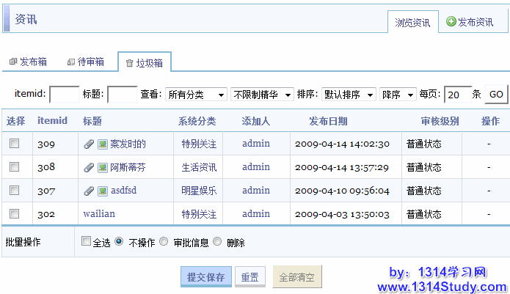Click the trash bin icon on 垃圾箱 tab
The width and height of the screenshot is (510, 294).
[129, 63]
